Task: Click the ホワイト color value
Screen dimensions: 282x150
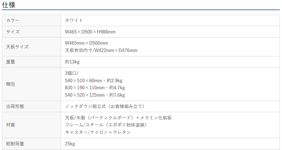Action: [74, 20]
